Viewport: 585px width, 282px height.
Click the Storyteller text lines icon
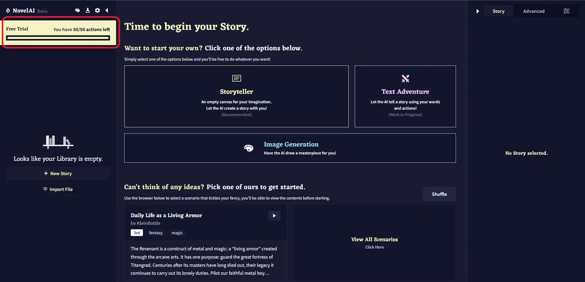[236, 78]
